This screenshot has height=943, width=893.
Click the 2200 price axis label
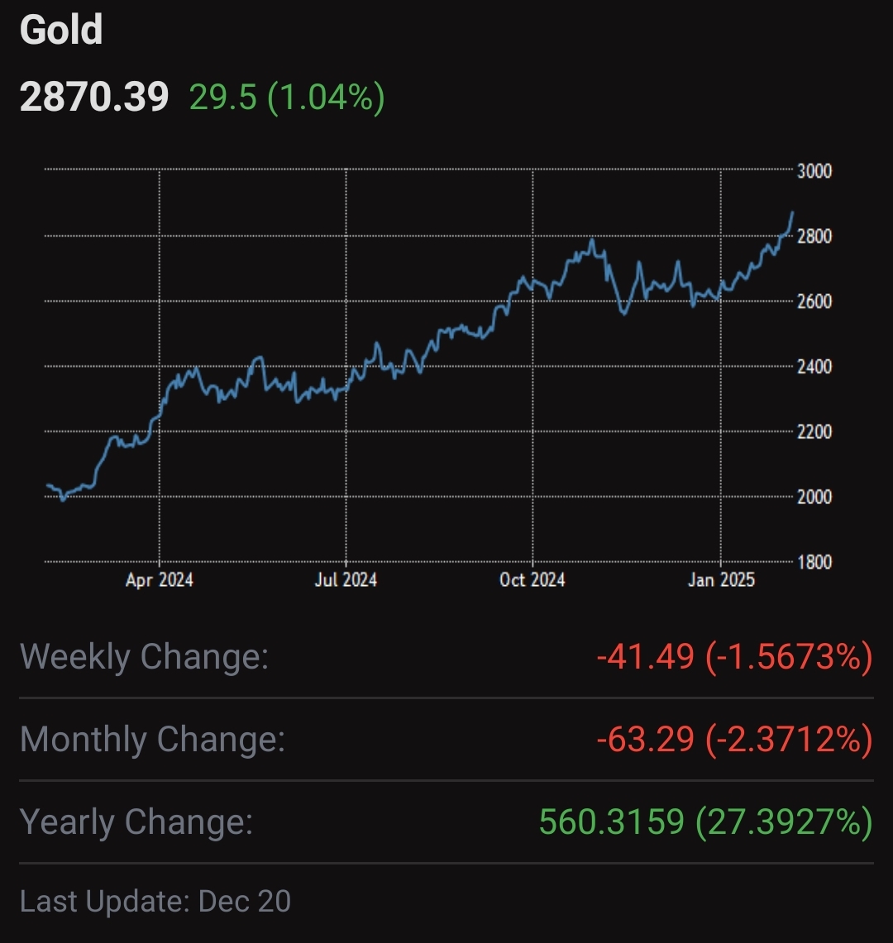pos(814,431)
